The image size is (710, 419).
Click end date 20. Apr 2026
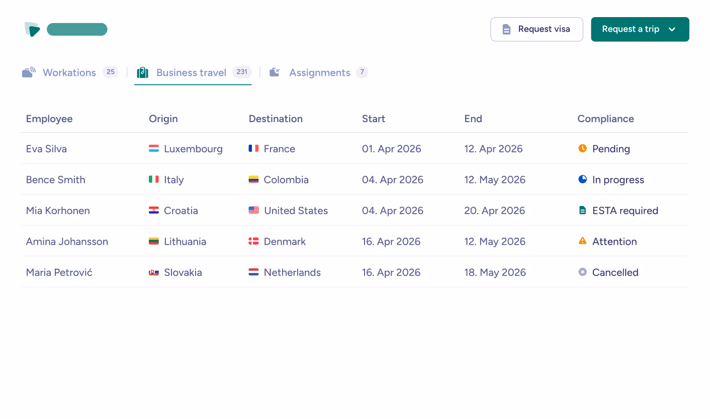(x=494, y=211)
